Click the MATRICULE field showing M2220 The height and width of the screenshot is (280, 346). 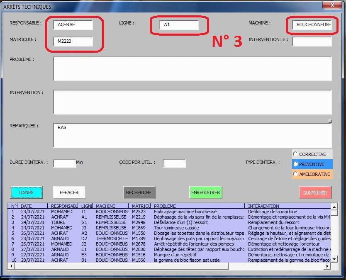pyautogui.click(x=73, y=41)
